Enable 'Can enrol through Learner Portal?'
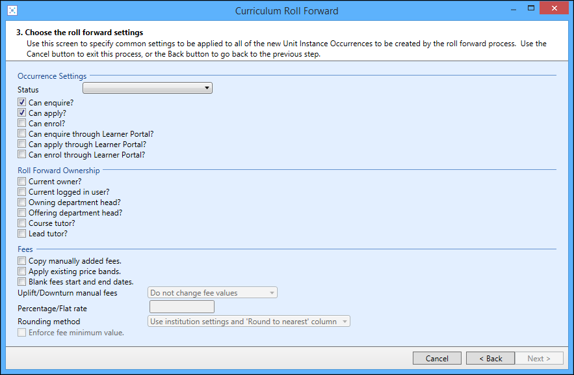 21,154
